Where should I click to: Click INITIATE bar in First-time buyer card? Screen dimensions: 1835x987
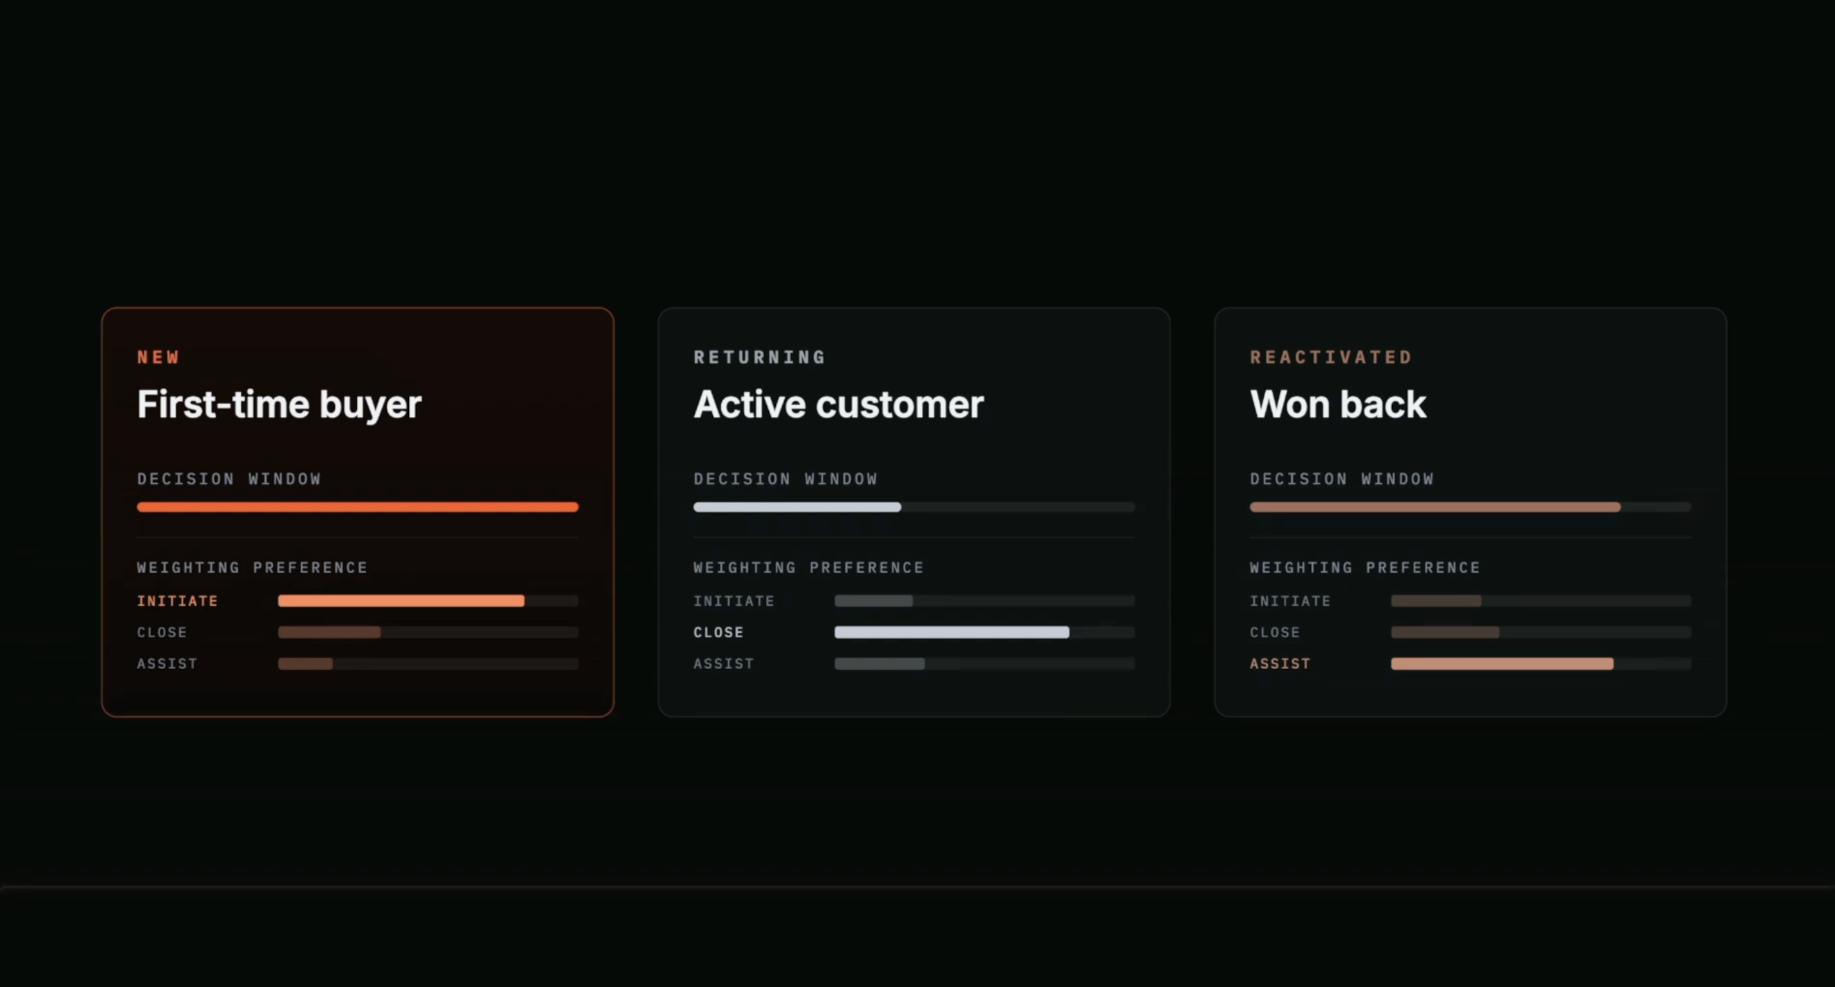pyautogui.click(x=428, y=602)
